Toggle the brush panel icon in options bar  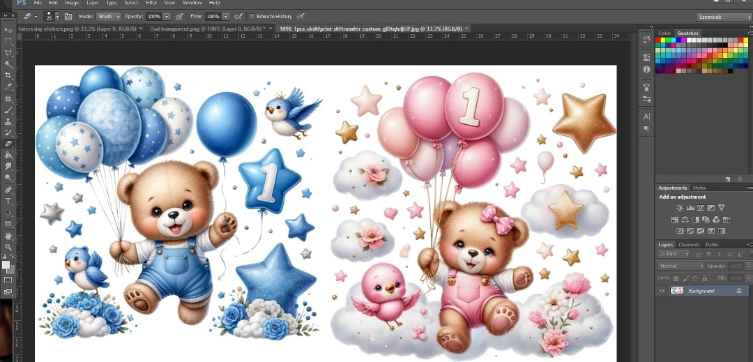68,16
